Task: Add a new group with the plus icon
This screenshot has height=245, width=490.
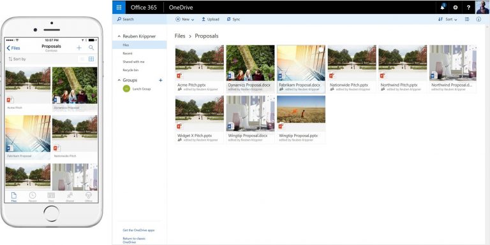Action: pos(161,80)
